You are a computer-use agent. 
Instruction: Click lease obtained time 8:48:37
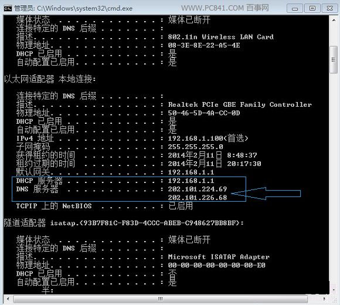[x=242, y=155]
